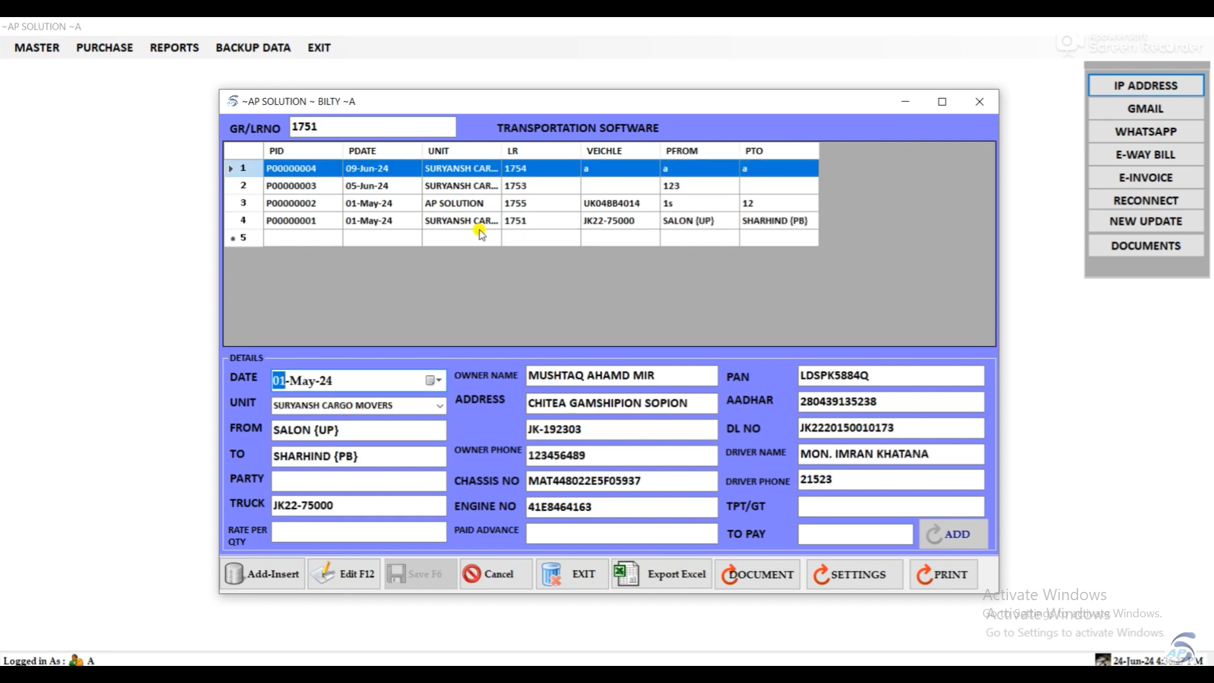Viewport: 1214px width, 683px height.
Task: Click the EXIT trash bin icon
Action: click(x=551, y=574)
